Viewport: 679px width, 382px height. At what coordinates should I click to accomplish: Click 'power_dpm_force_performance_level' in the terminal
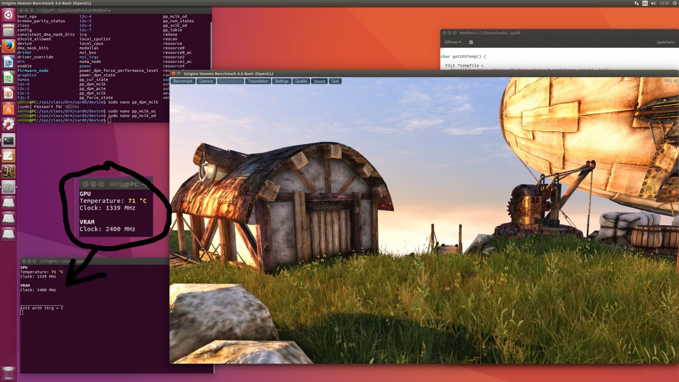pyautogui.click(x=119, y=71)
